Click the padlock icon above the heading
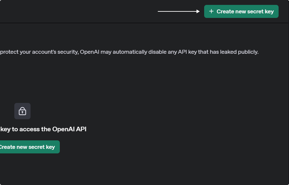The image size is (289, 185). [22, 111]
